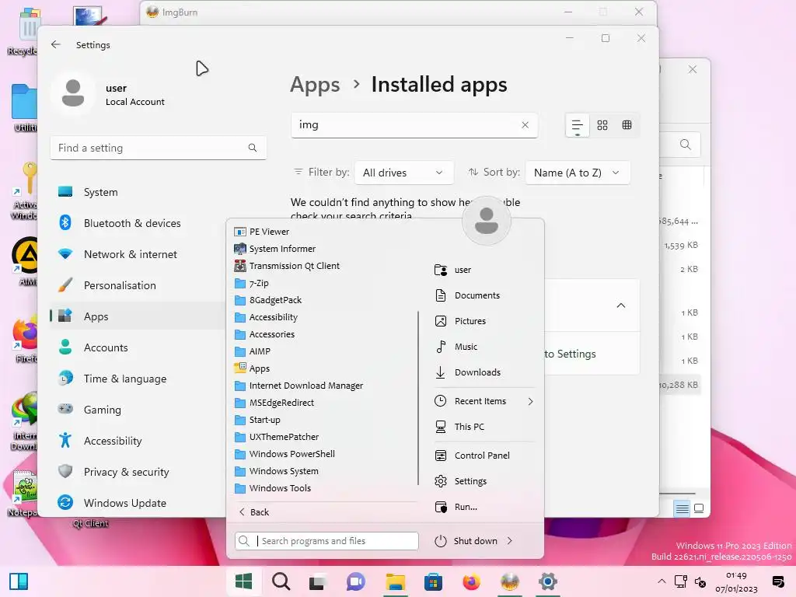Screen dimensions: 796x597
Task: Open the Apps folder in programs list
Action: tap(252, 368)
